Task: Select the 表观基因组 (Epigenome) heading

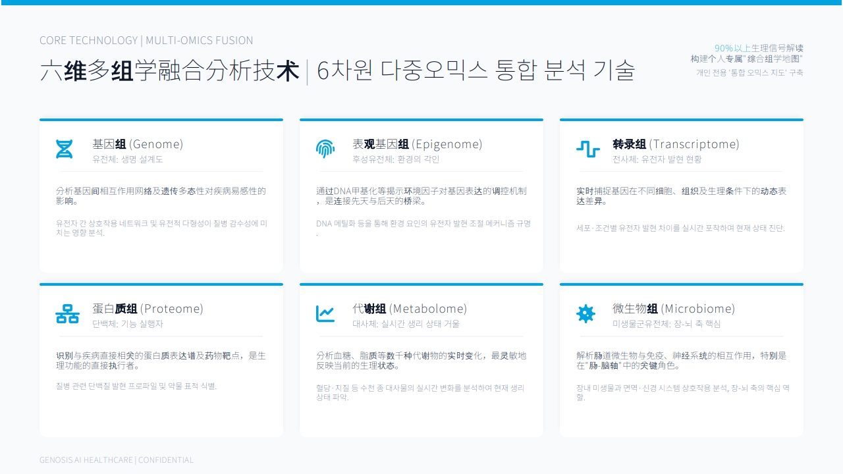Action: [x=418, y=144]
